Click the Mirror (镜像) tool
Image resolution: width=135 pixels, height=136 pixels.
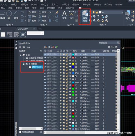(42, 16)
